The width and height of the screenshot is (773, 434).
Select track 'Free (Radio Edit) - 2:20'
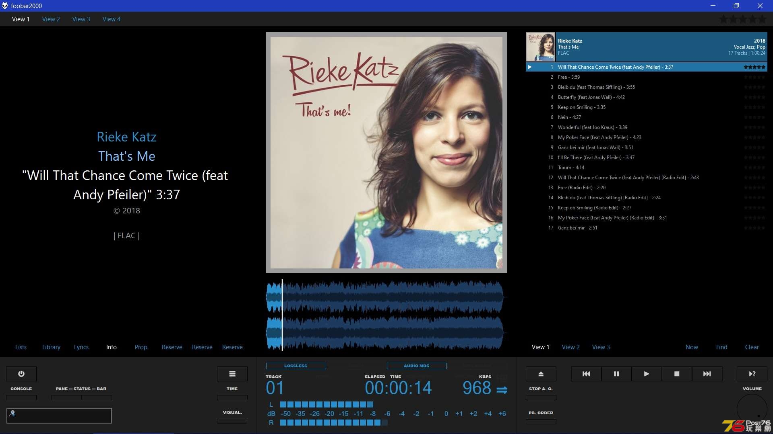point(647,188)
